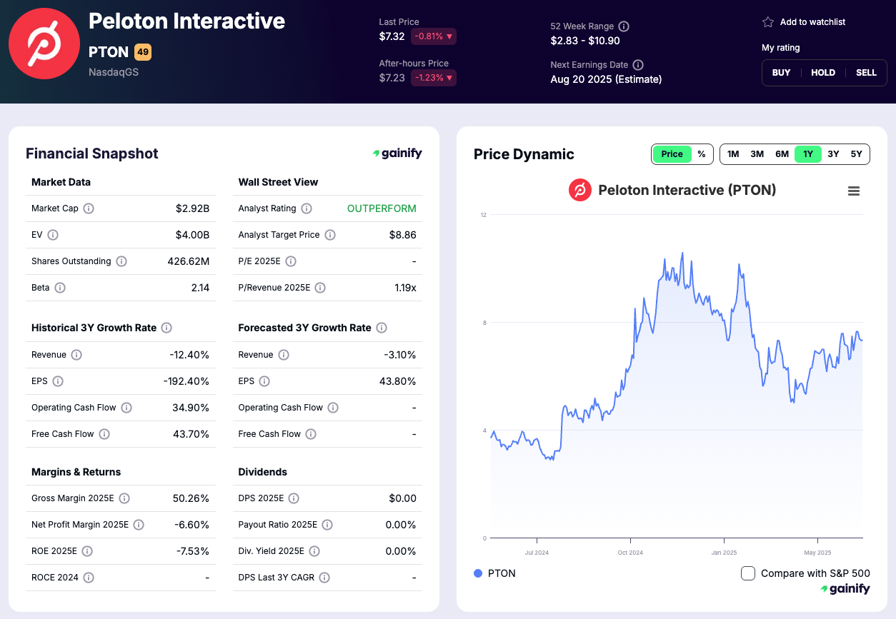This screenshot has width=896, height=619.
Task: Click the -0.81% last price change badge
Action: [x=433, y=36]
